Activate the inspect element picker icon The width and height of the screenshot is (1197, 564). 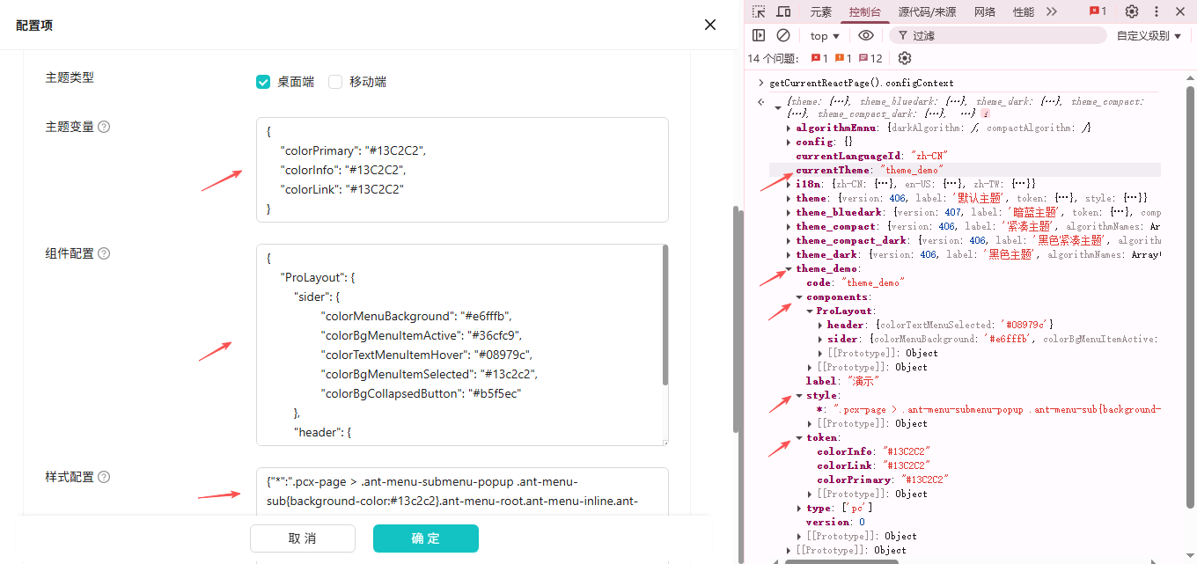pos(759,11)
